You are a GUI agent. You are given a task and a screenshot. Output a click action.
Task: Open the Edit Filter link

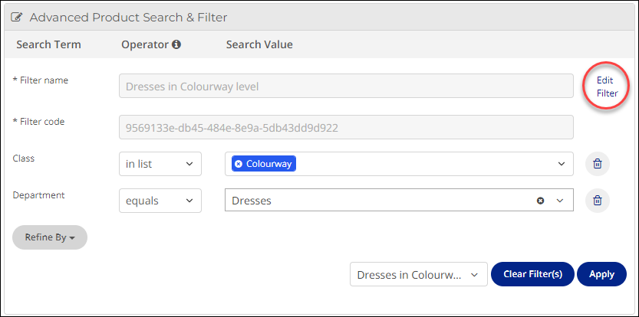(608, 87)
